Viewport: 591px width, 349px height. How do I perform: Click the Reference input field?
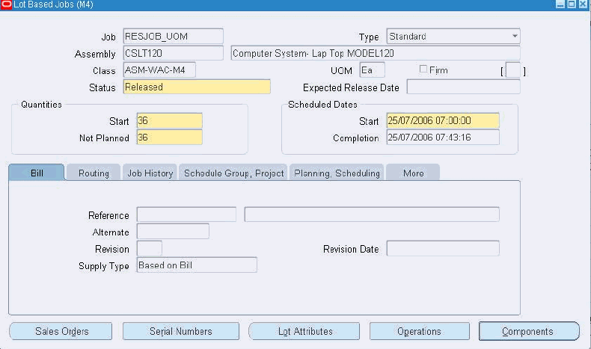click(186, 214)
